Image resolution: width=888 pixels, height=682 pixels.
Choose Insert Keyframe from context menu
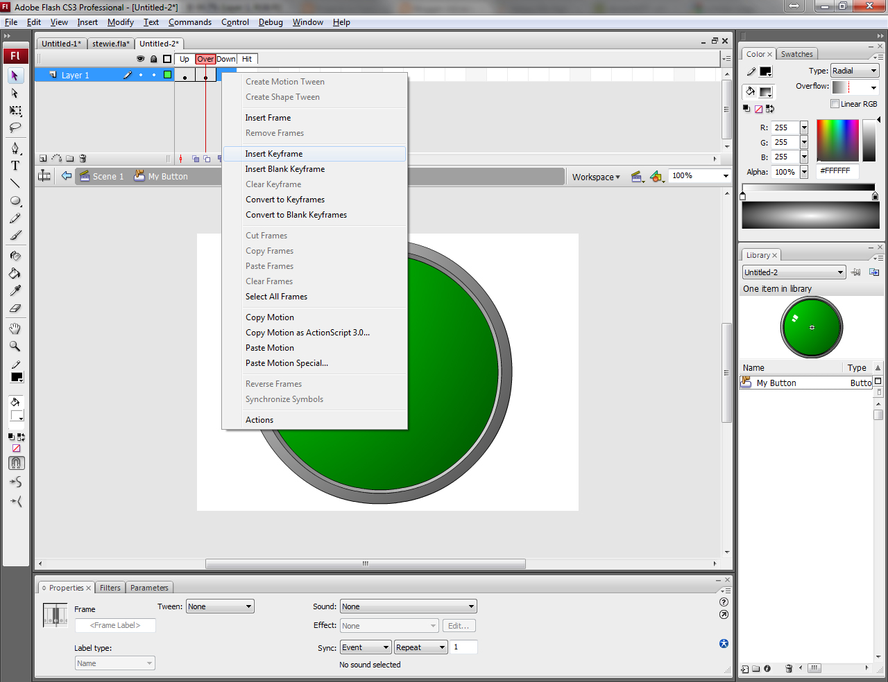314,154
